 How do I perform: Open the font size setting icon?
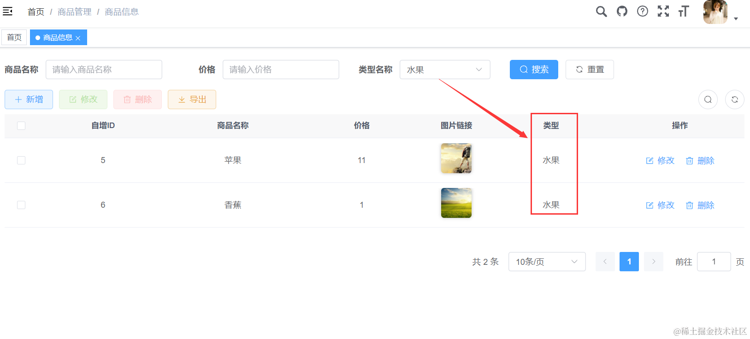(683, 12)
